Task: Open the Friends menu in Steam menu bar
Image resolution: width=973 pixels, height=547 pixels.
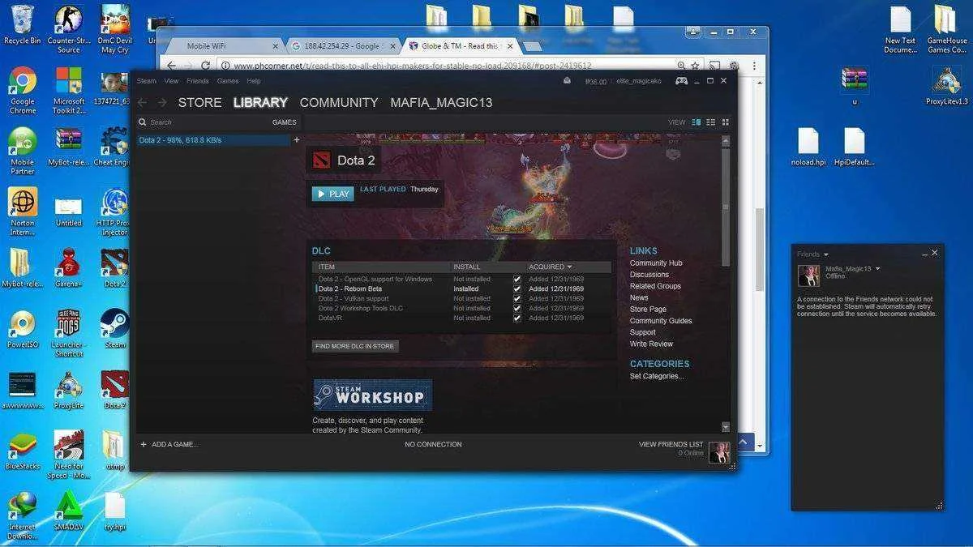Action: click(x=198, y=81)
